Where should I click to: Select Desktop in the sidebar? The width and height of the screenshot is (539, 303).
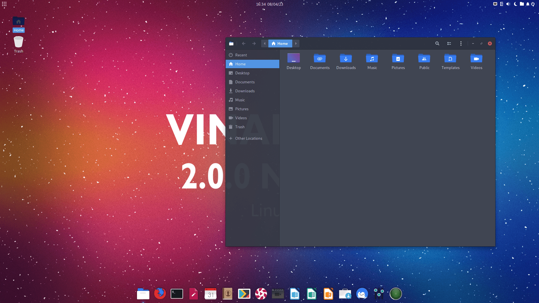coord(252,73)
